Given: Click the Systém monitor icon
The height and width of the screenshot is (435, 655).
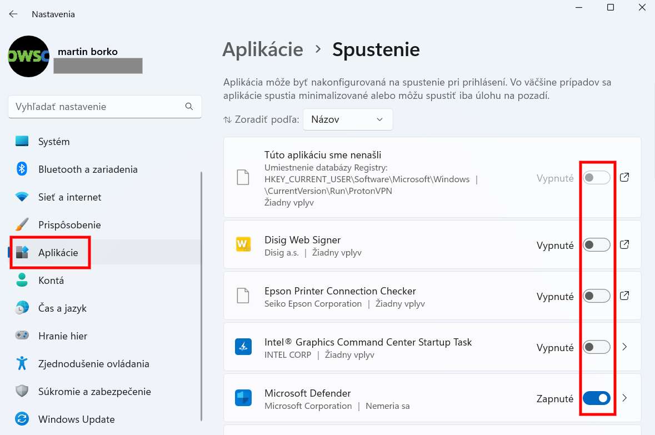Looking at the screenshot, I should click(22, 141).
